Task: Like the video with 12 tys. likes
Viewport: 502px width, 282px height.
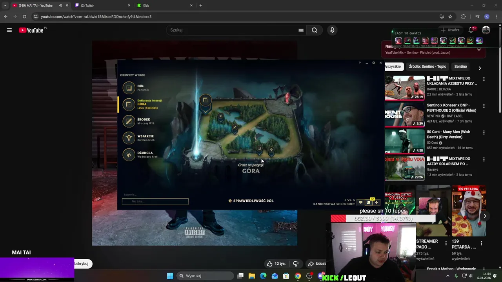Action: coord(276,264)
